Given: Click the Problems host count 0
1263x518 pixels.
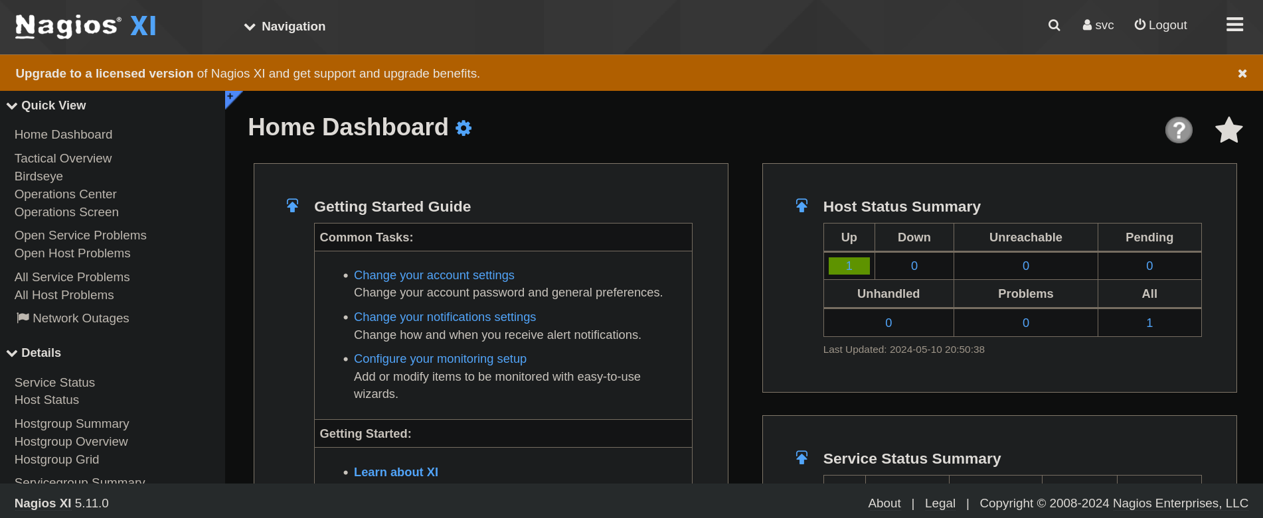Looking at the screenshot, I should (1026, 323).
